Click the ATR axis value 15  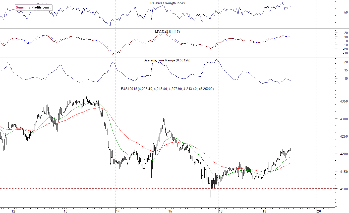tap(346, 70)
